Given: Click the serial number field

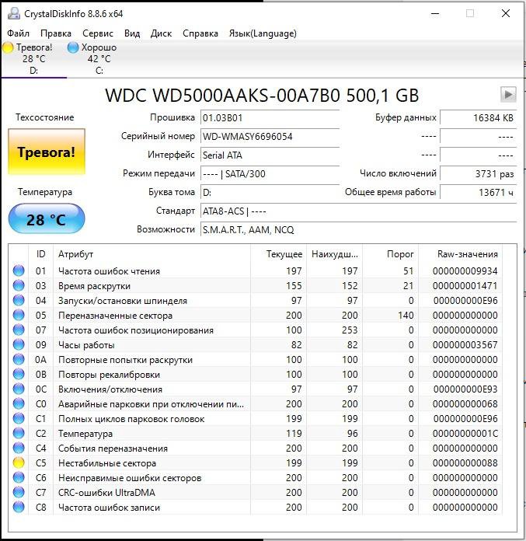Looking at the screenshot, I should (269, 136).
